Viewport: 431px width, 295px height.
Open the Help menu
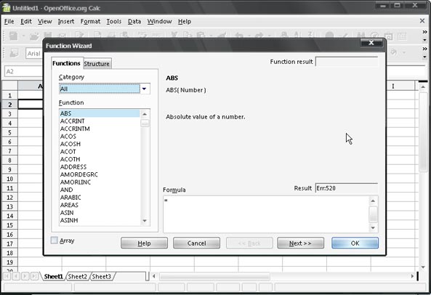185,21
